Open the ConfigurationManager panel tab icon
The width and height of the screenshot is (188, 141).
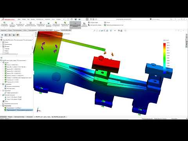point(10,35)
